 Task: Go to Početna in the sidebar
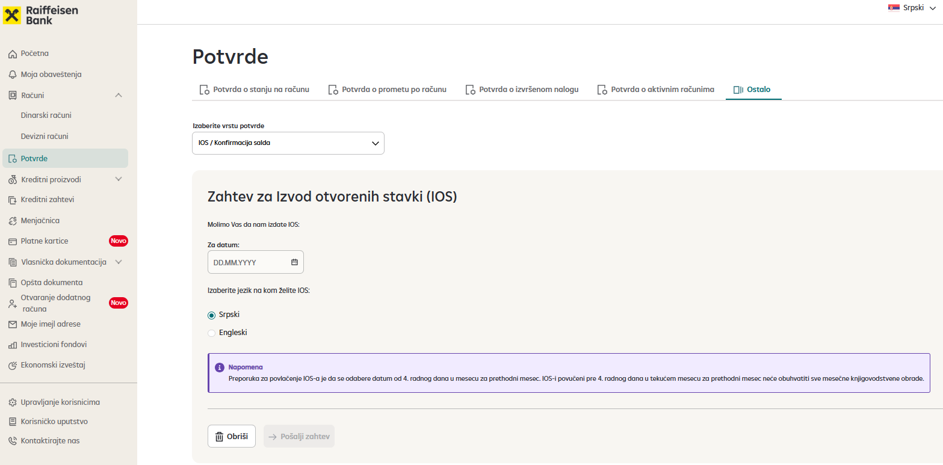point(35,54)
